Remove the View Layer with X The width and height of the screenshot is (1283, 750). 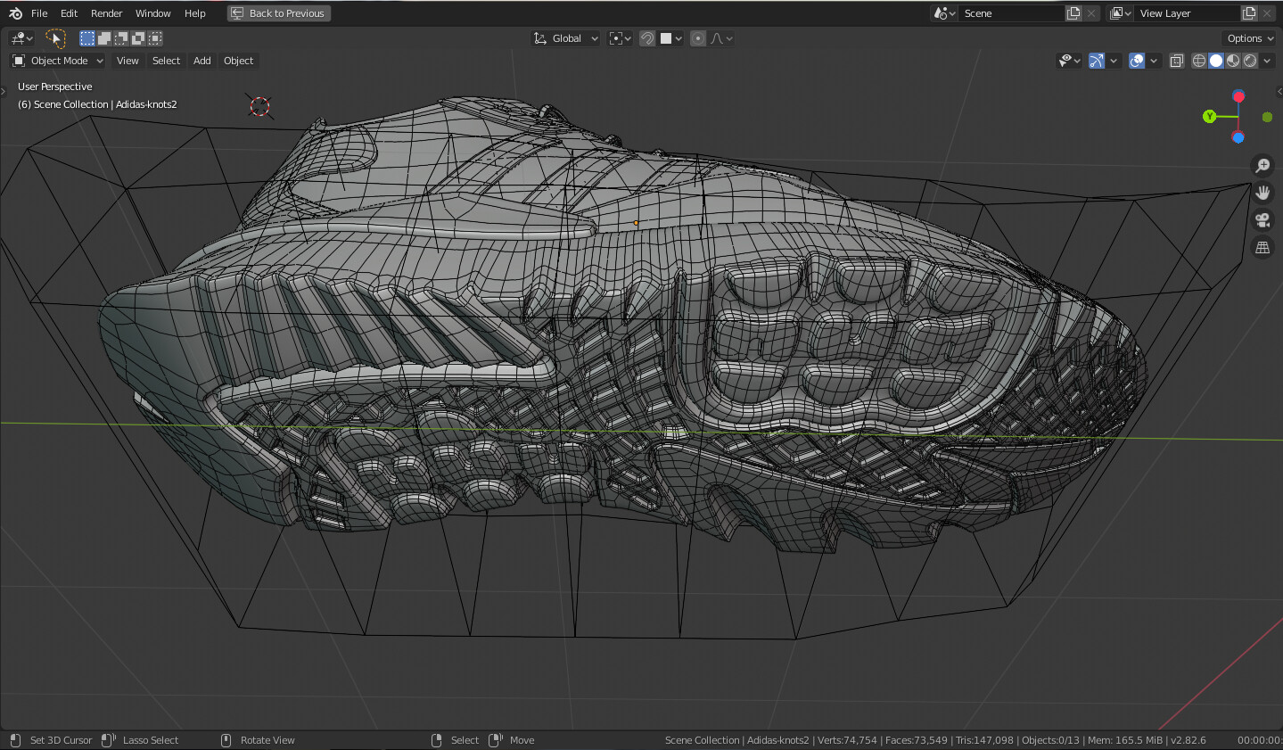1267,13
